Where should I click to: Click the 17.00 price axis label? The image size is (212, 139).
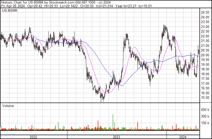(205, 84)
